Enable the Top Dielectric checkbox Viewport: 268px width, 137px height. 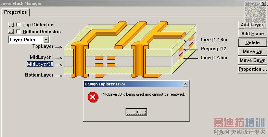coord(18,25)
